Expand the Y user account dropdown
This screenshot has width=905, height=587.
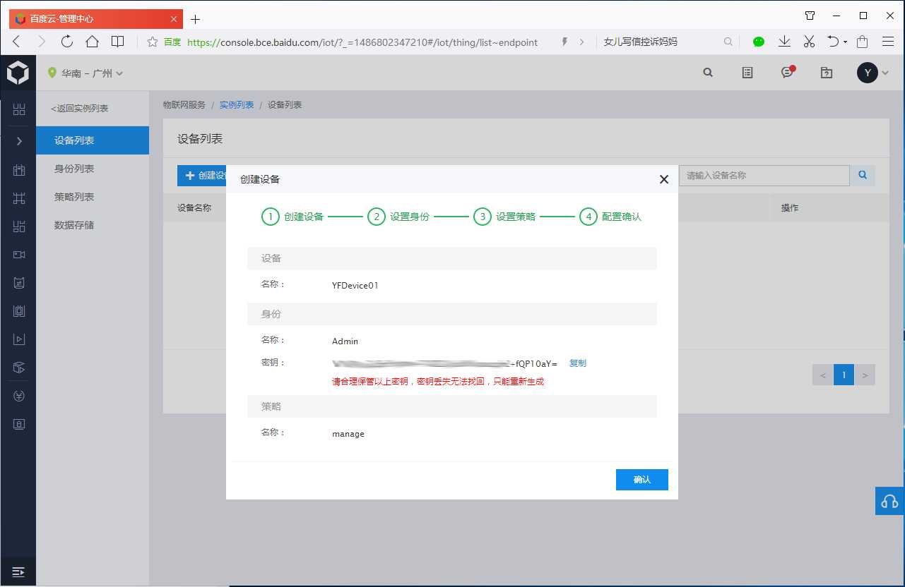[x=873, y=72]
